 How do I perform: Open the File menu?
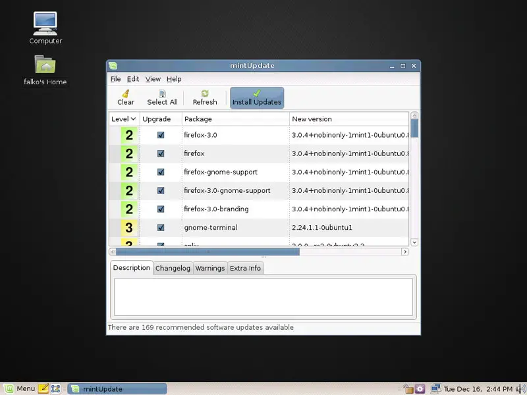click(x=115, y=79)
